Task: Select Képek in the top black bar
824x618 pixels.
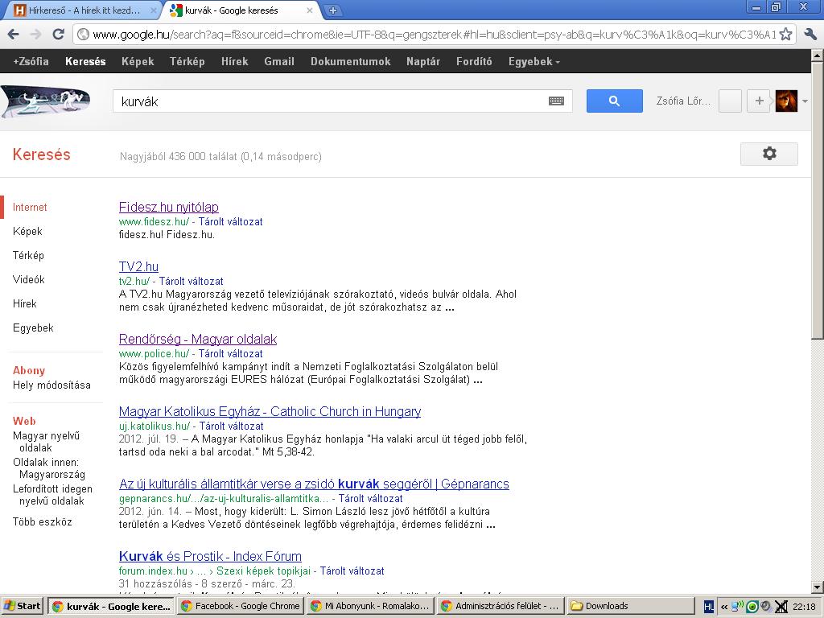Action: (x=138, y=61)
